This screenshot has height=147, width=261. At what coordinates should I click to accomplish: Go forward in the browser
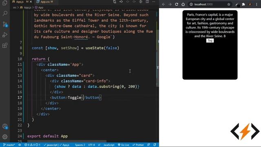pyautogui.click(x=170, y=4)
